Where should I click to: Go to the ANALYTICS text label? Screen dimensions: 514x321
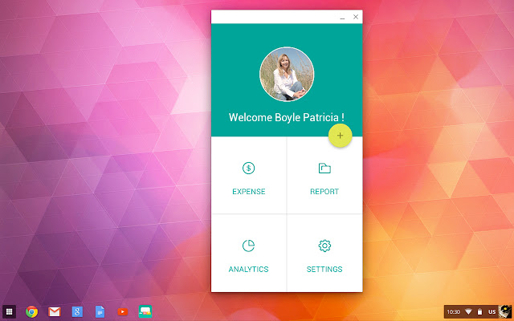(249, 269)
